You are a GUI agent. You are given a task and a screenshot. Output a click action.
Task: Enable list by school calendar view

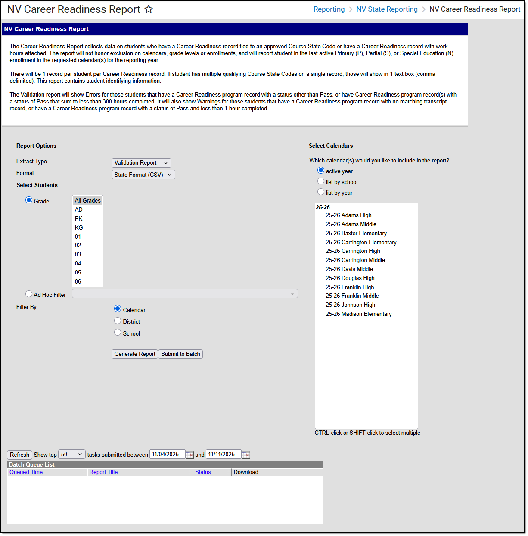321,181
